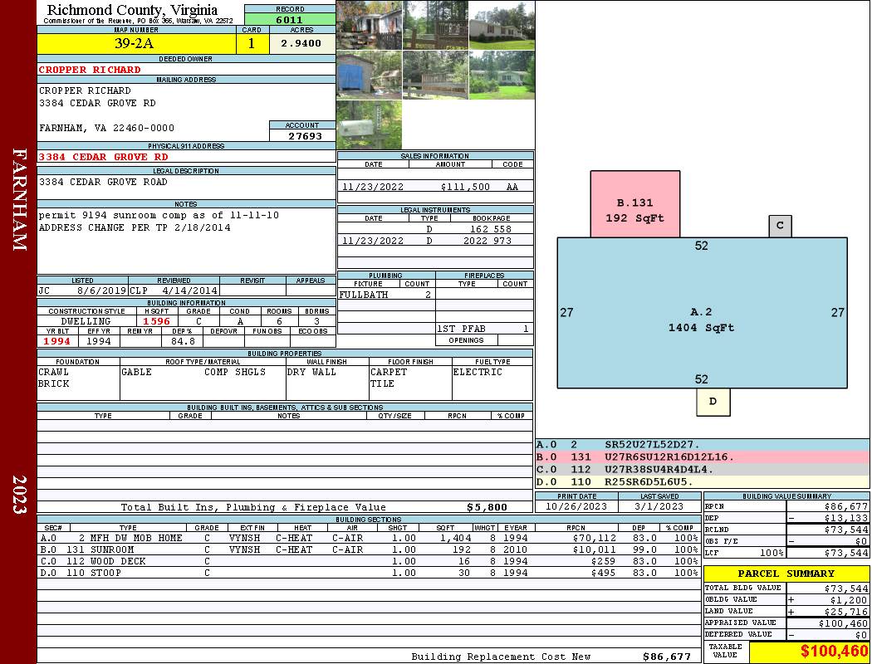The height and width of the screenshot is (664, 872).
Task: Click the D stoop box in sketch
Action: 713,402
